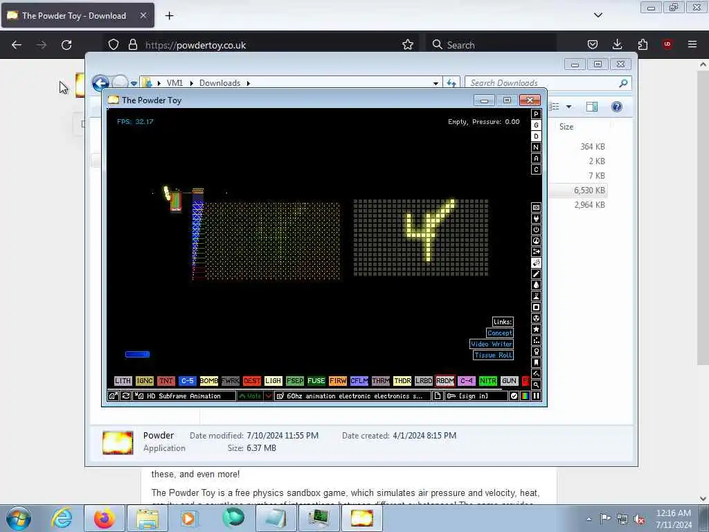Open the Tools category icon
Screen dimensions: 709x532
tap(536, 351)
